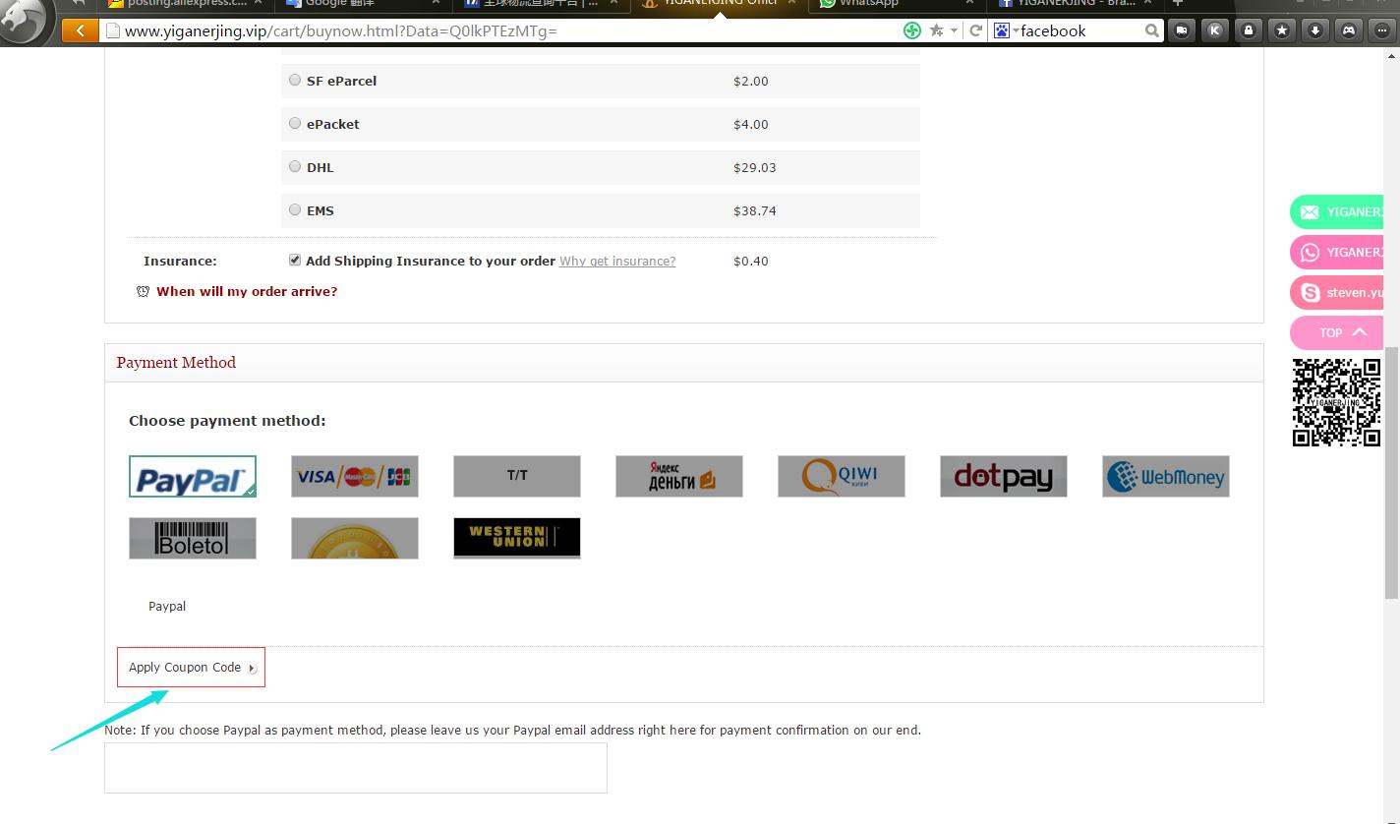Switch to the Chinese logistics query tab
Image resolution: width=1400 pixels, height=824 pixels.
coord(539,4)
